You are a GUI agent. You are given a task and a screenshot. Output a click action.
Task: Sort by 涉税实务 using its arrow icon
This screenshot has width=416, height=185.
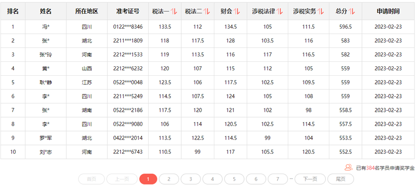[320, 11]
